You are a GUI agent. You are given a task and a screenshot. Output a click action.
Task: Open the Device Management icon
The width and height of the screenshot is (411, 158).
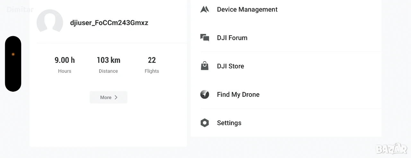[x=205, y=9]
